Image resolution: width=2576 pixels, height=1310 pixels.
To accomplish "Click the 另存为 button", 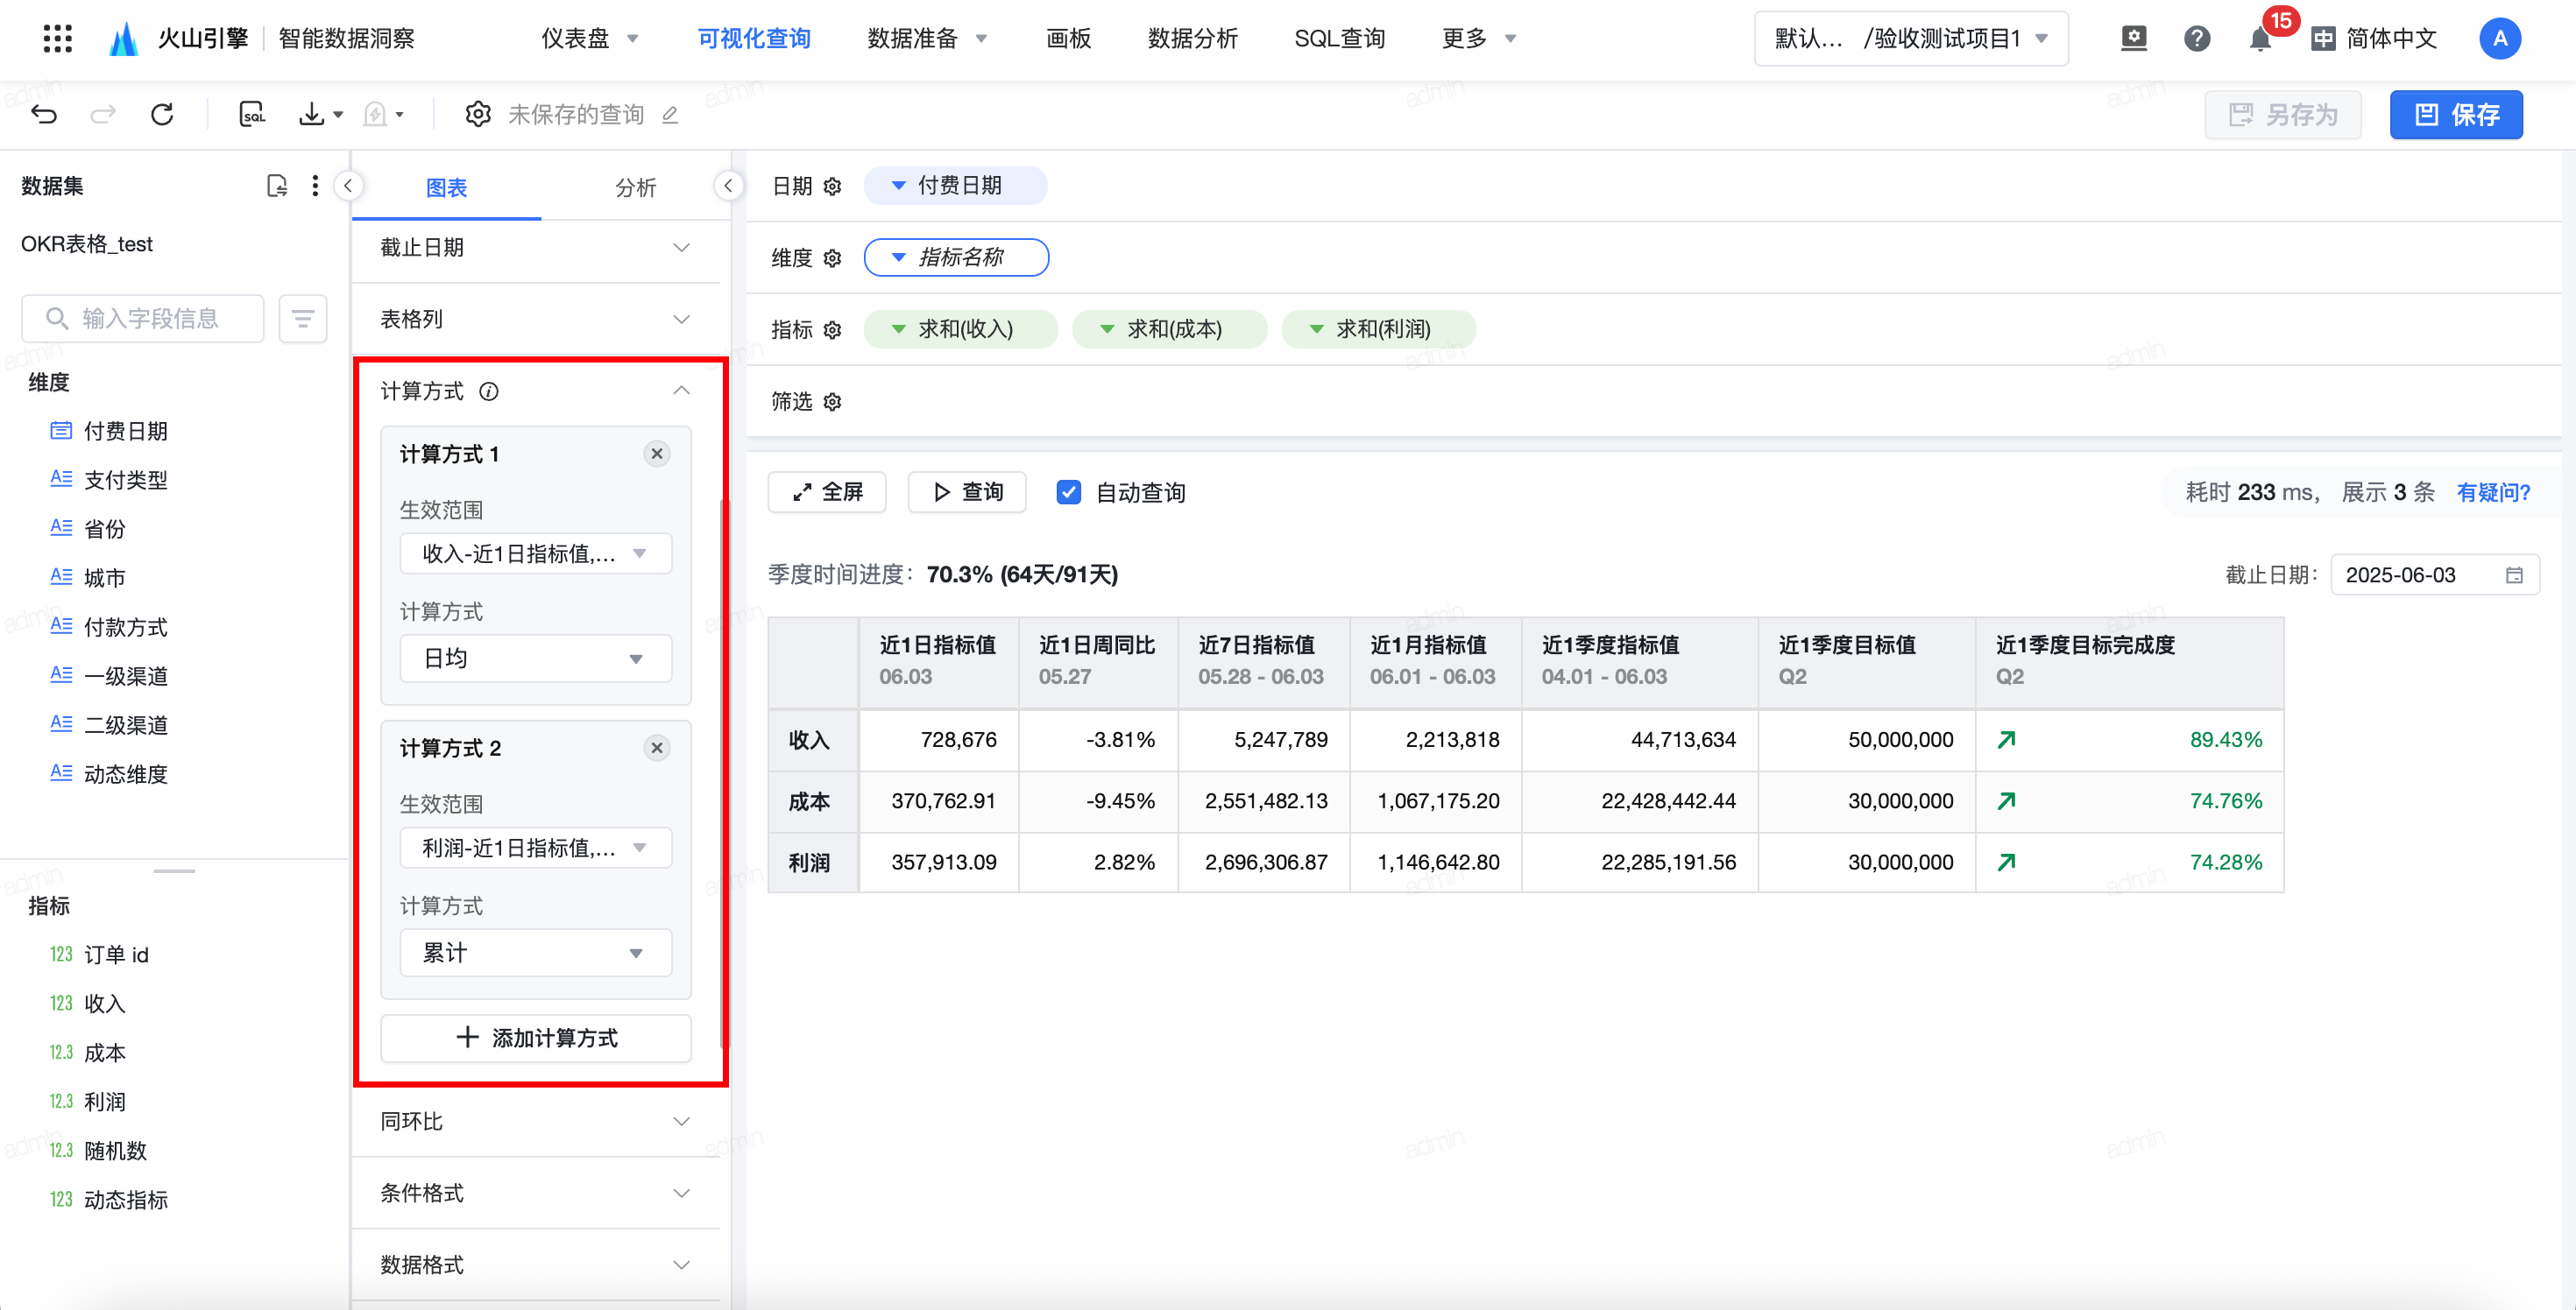I will pos(2283,115).
